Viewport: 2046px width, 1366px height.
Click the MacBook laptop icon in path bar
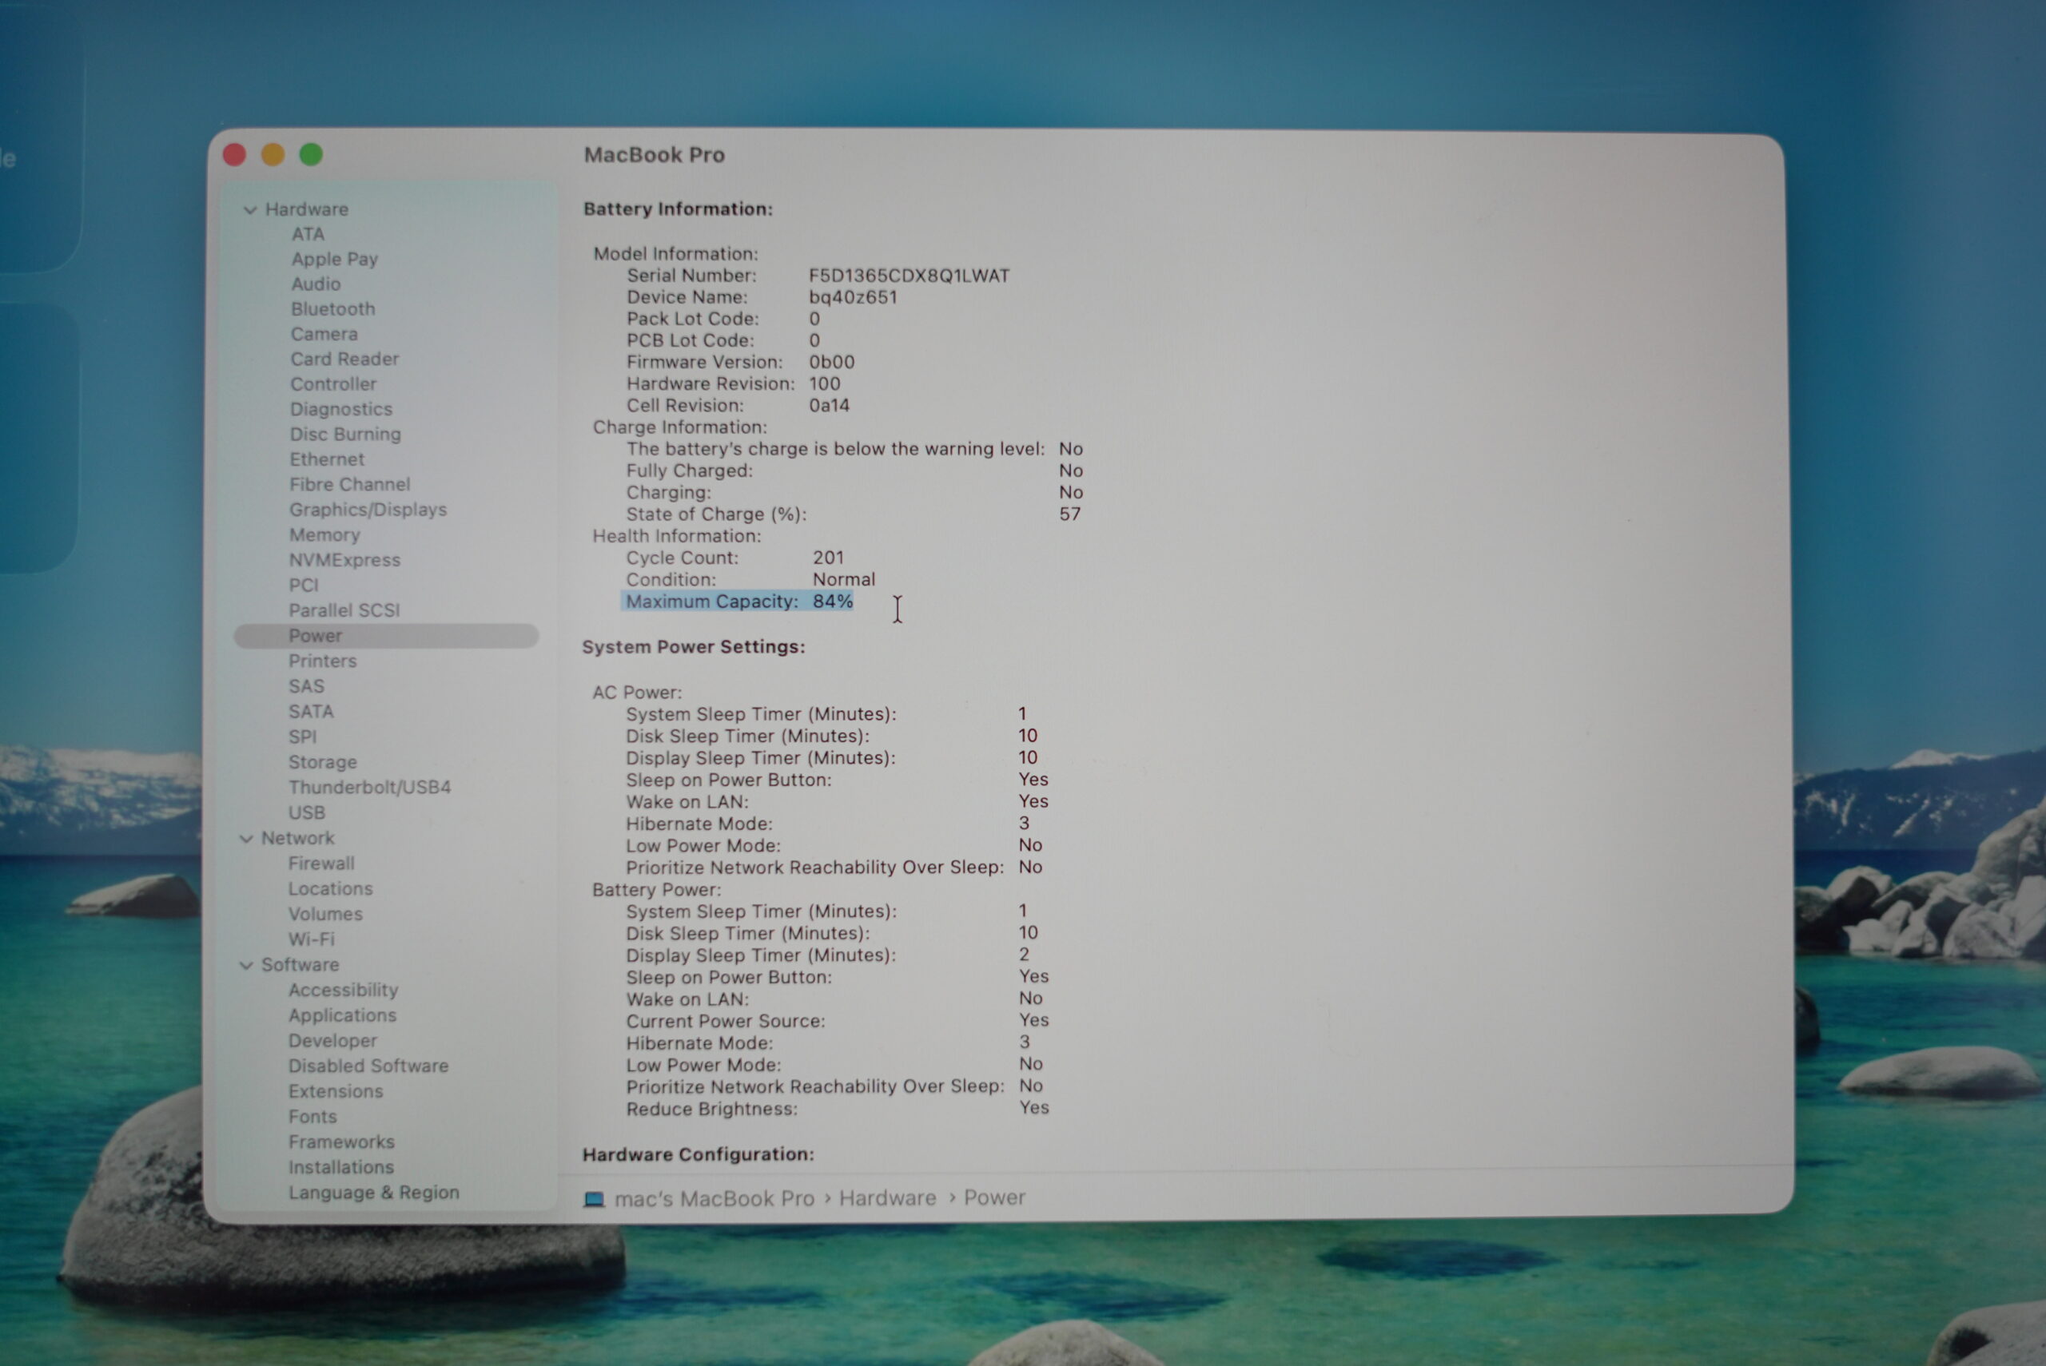coord(595,1200)
